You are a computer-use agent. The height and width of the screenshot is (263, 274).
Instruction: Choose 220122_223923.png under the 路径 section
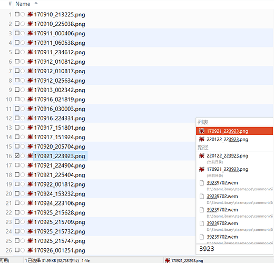(227, 156)
